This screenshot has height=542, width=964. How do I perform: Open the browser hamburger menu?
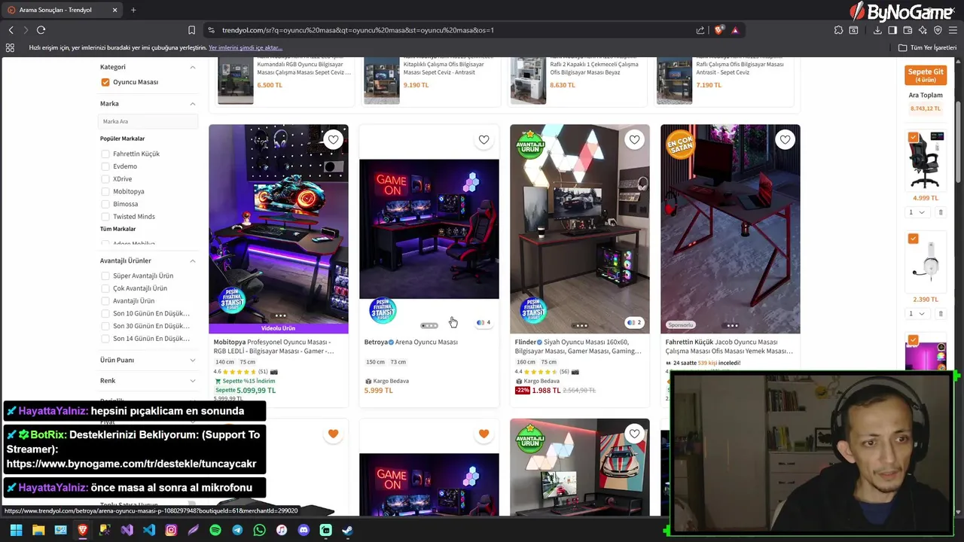point(953,30)
